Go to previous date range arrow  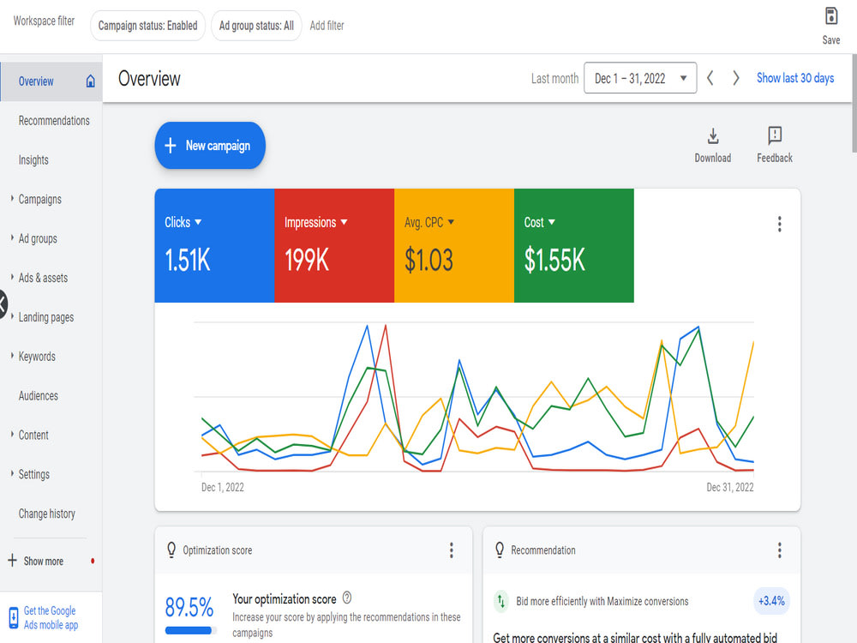710,78
